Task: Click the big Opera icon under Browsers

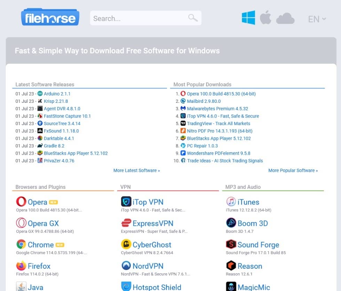Action: coord(21,201)
